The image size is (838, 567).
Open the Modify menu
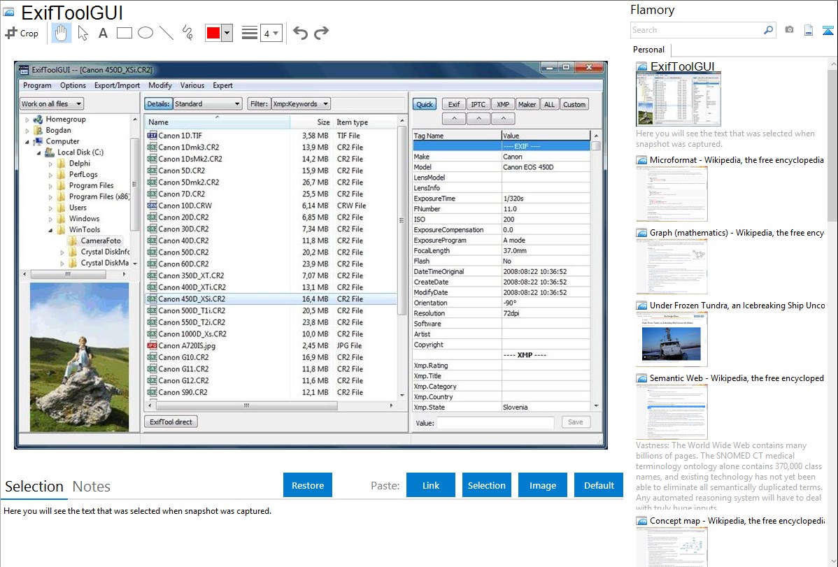pyautogui.click(x=159, y=85)
